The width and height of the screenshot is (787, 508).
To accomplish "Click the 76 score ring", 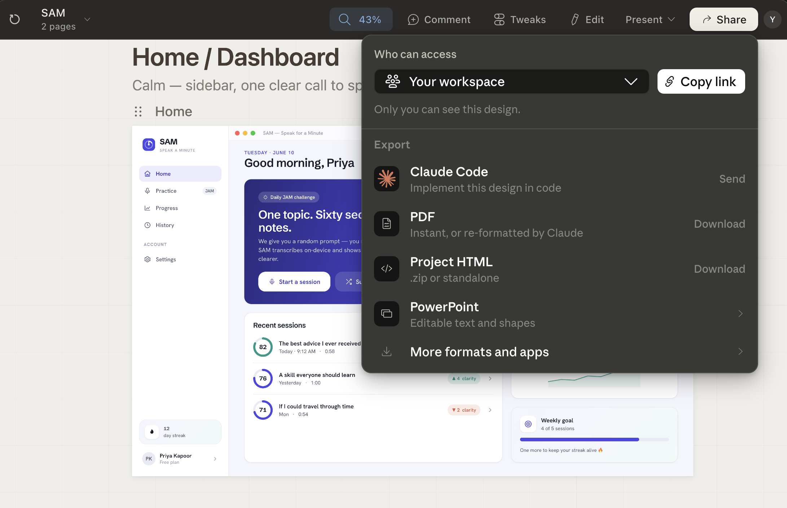I will point(263,378).
